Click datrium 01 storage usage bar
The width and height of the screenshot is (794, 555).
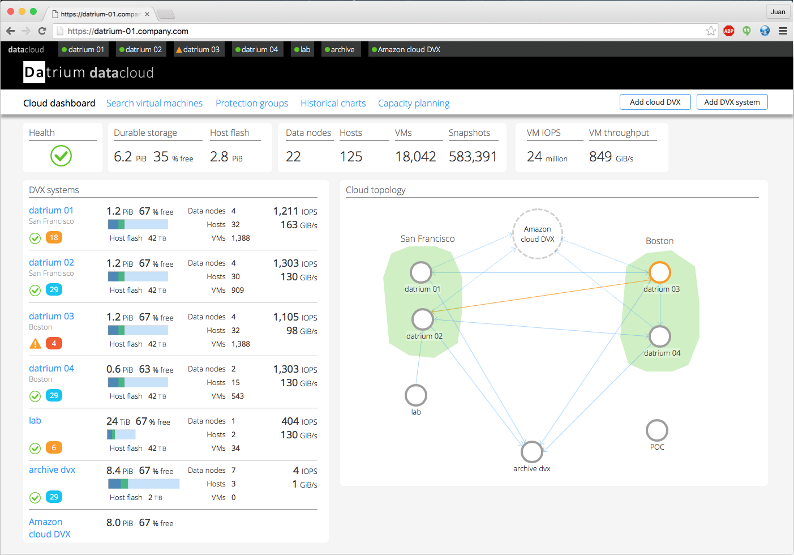(x=138, y=224)
